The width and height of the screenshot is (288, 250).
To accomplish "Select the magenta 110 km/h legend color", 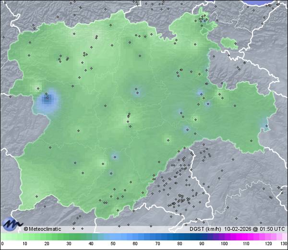I will 246,237.
